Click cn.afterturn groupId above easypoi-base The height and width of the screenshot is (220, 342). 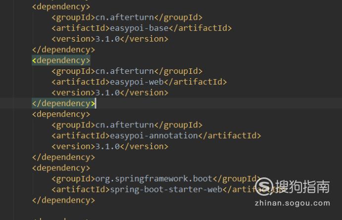tap(127, 17)
